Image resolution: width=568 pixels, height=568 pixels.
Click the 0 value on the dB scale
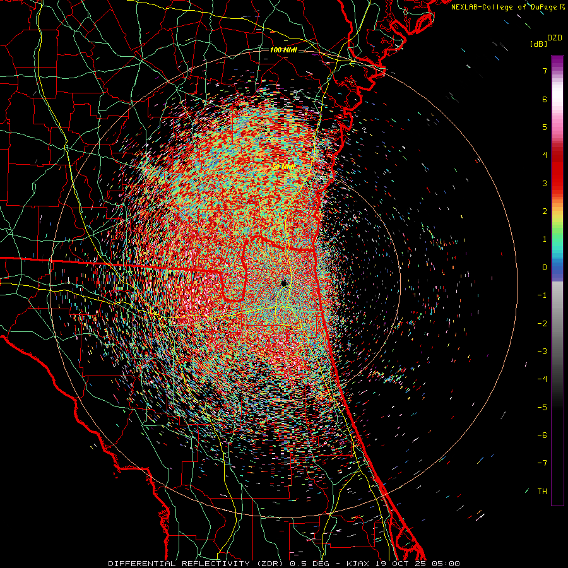click(x=545, y=268)
